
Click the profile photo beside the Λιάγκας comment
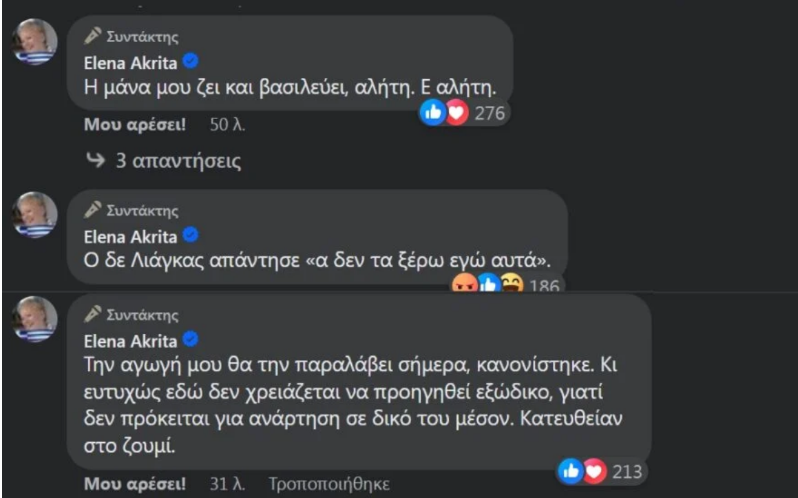36,216
